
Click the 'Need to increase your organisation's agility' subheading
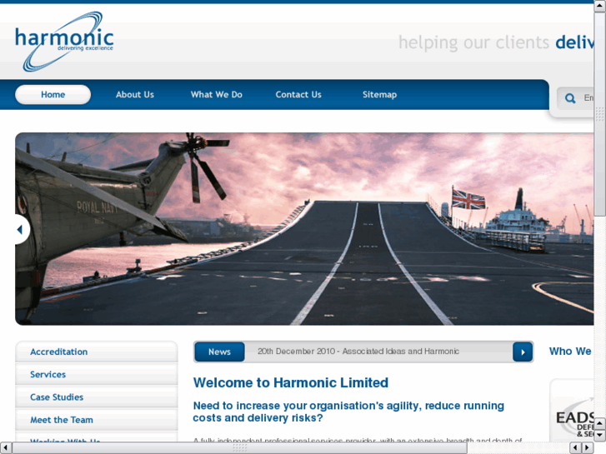[x=348, y=412]
